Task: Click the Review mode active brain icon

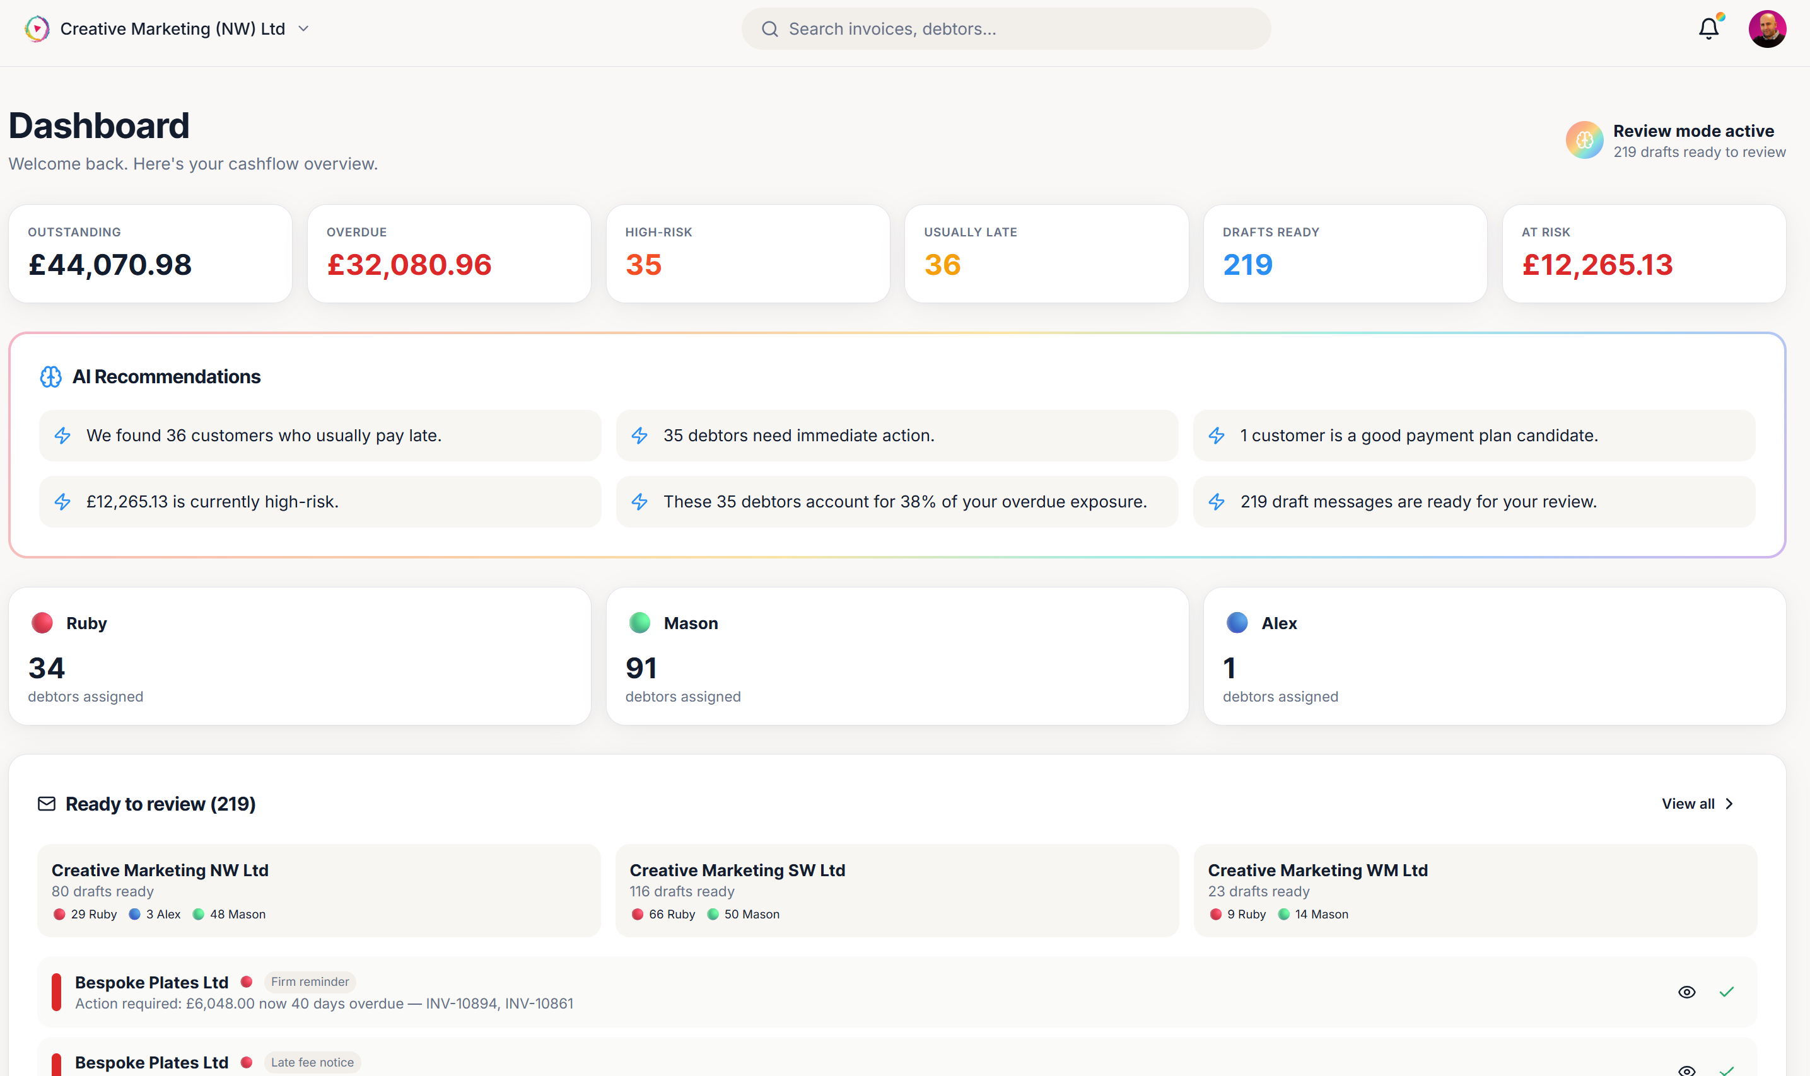Action: coord(1586,141)
